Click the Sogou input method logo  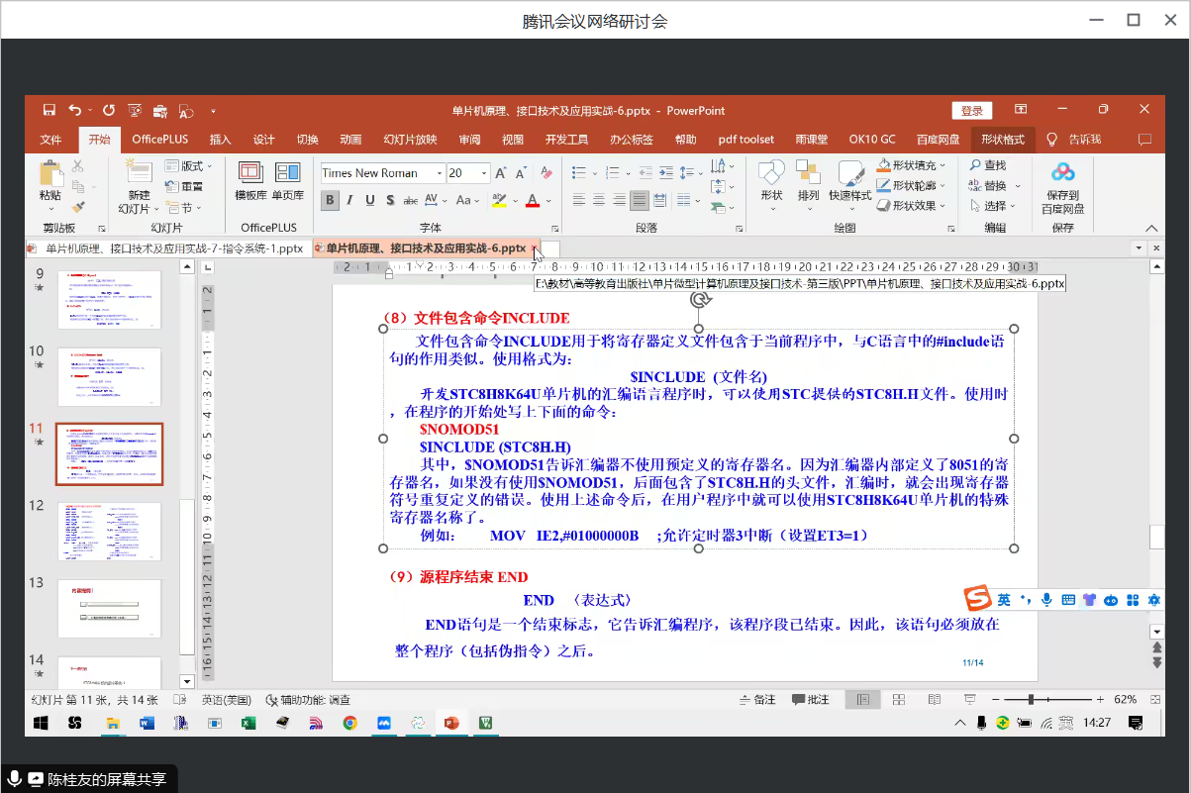click(977, 599)
